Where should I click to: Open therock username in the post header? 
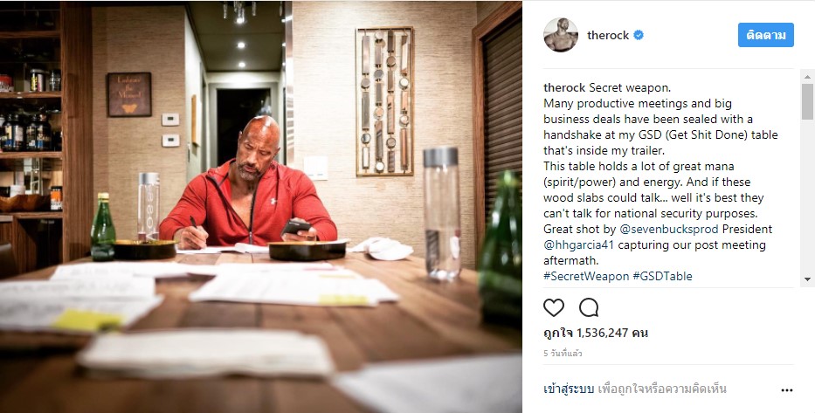608,35
